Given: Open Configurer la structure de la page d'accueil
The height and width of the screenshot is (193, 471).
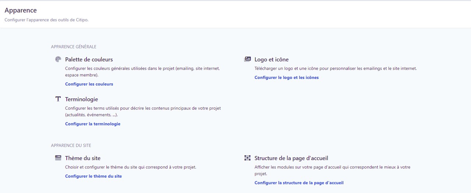Looking at the screenshot, I should [x=299, y=183].
